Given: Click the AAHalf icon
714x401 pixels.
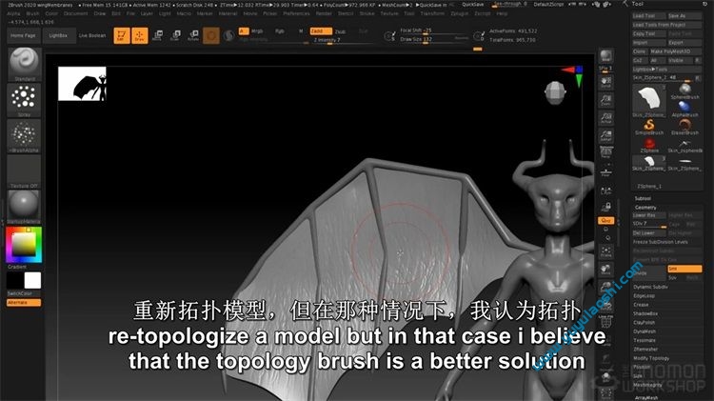Looking at the screenshot, I should coord(605,136).
